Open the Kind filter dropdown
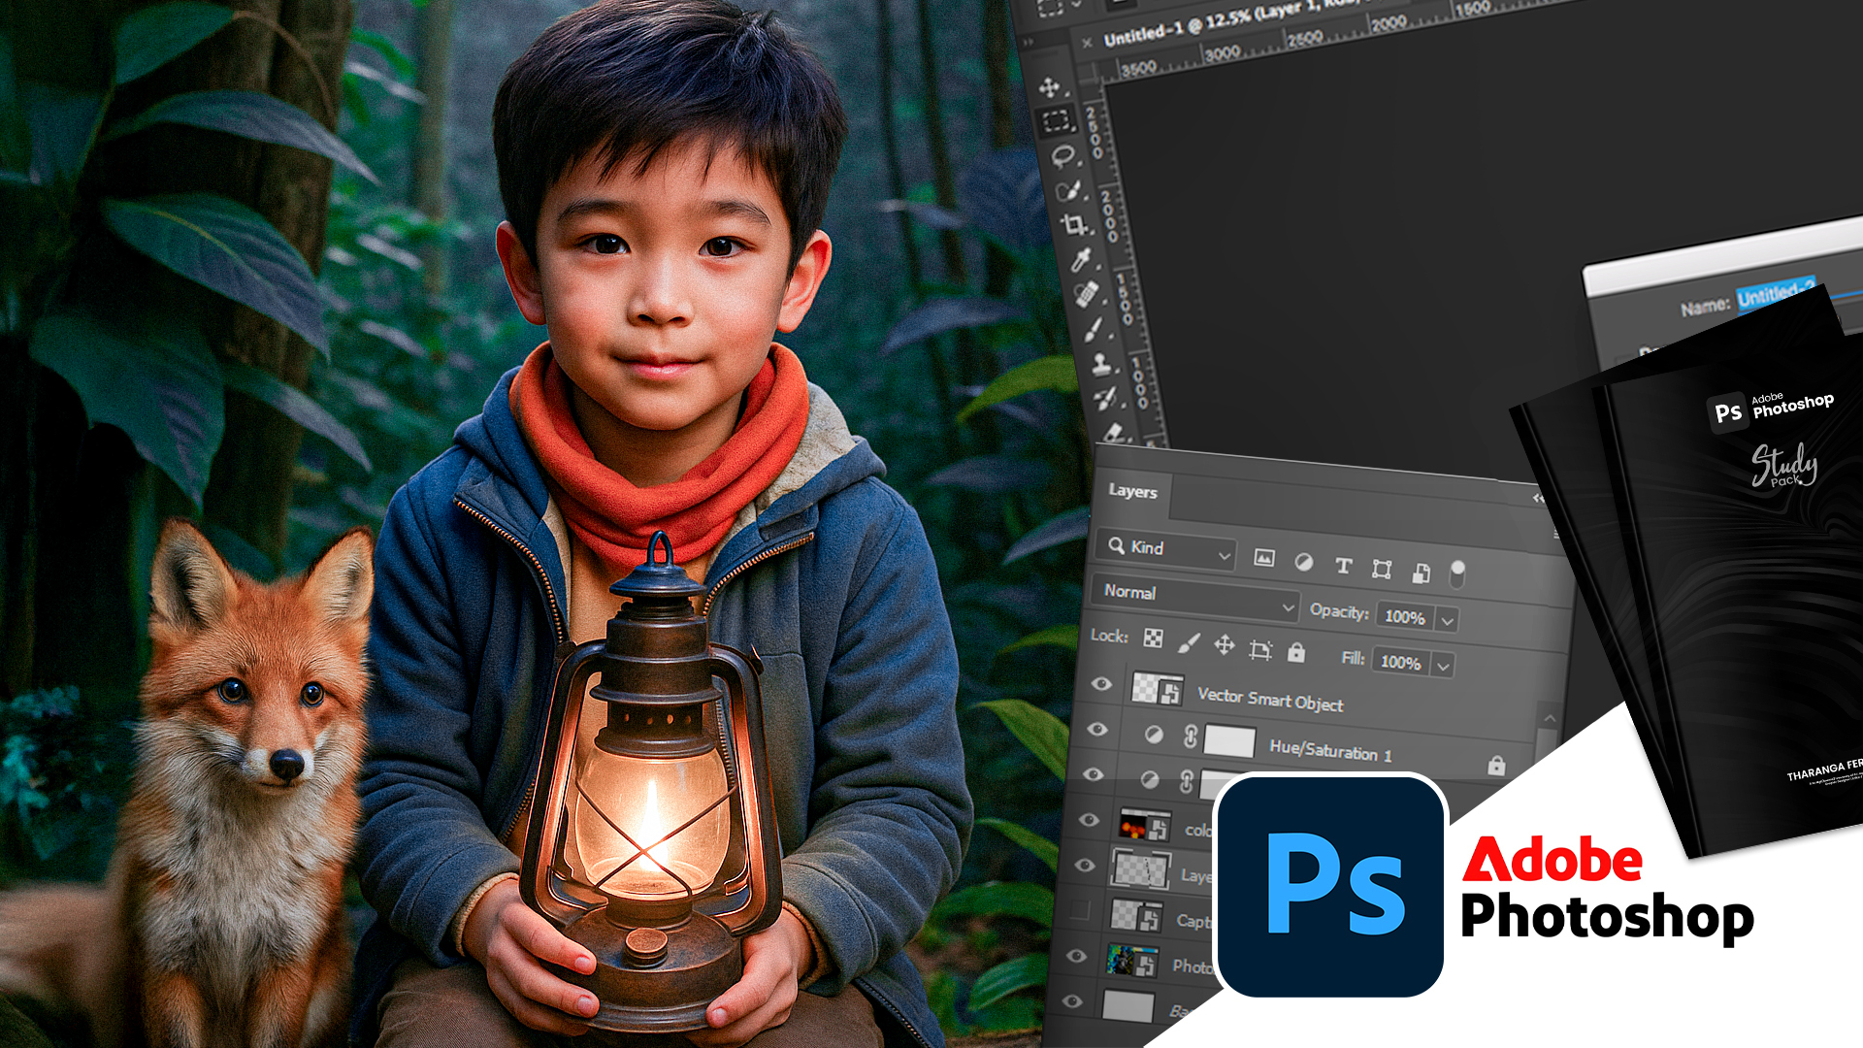This screenshot has height=1048, width=1863. (1167, 550)
